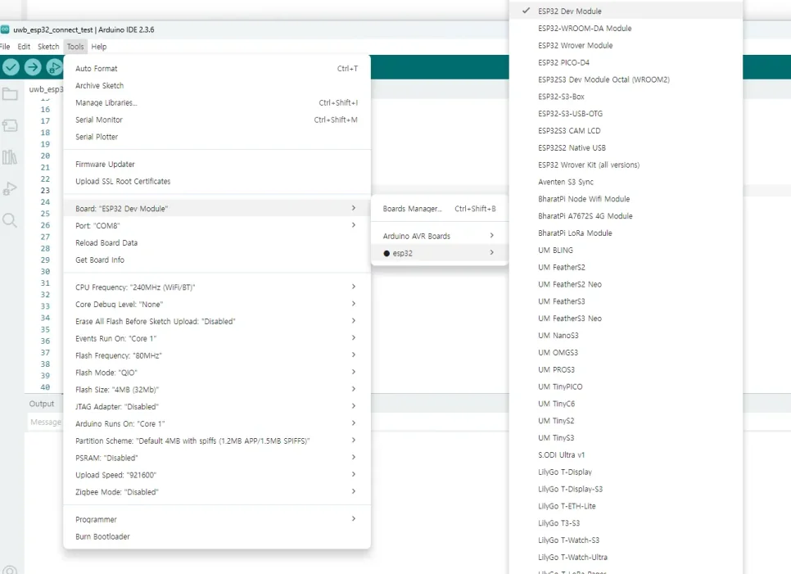Select the ESP32-WROOM-DA Module board
The image size is (791, 574).
626,28
